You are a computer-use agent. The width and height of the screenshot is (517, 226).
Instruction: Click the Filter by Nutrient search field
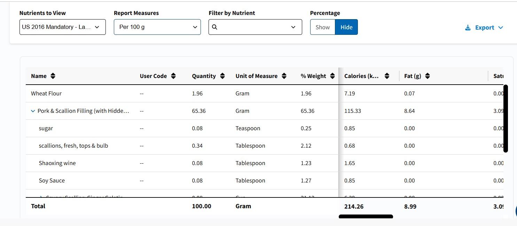pos(255,27)
